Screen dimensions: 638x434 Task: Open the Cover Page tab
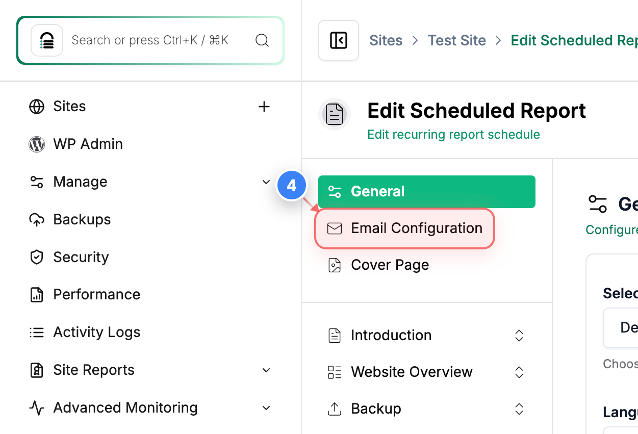[390, 265]
